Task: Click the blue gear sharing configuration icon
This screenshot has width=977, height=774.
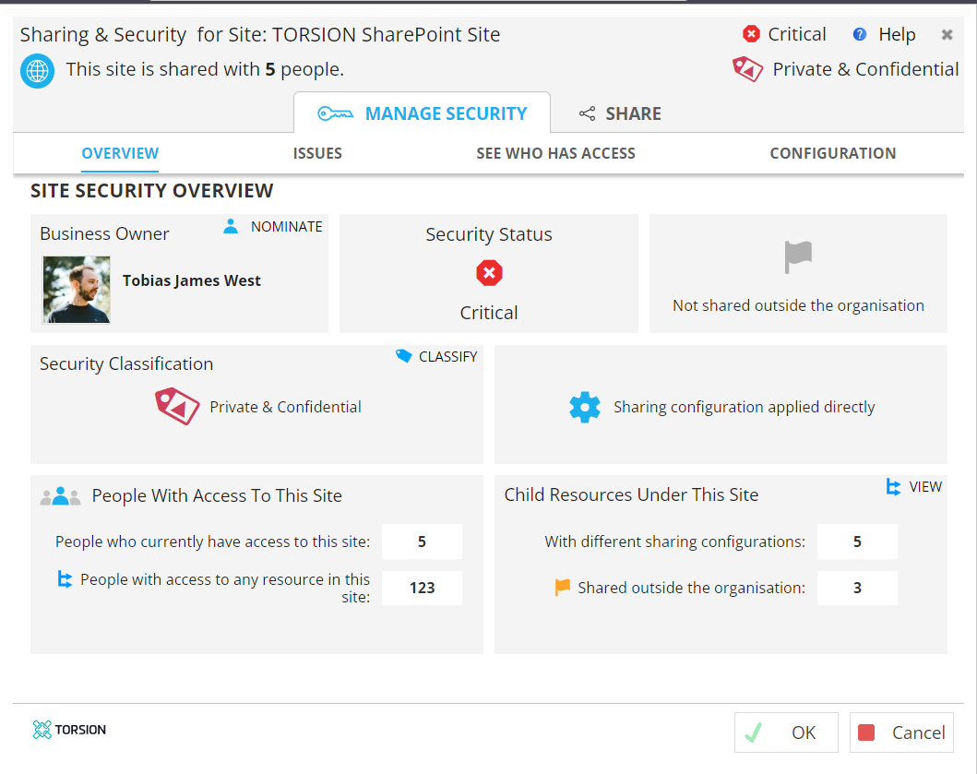Action: pos(585,407)
